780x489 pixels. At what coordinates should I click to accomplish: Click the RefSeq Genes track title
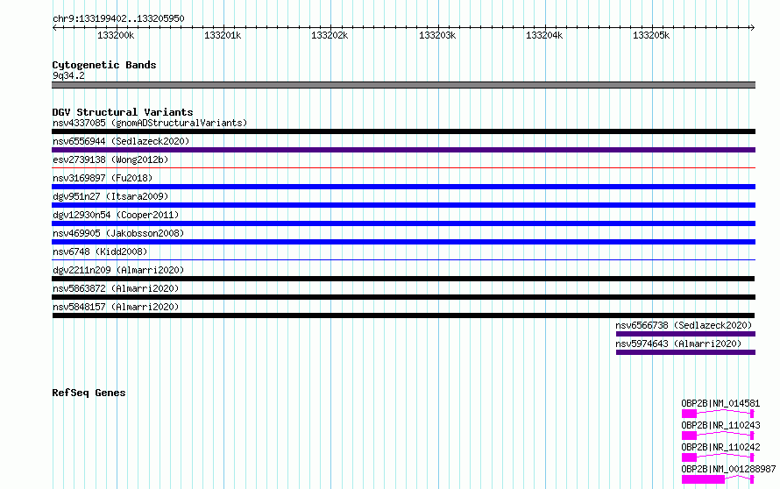click(89, 393)
